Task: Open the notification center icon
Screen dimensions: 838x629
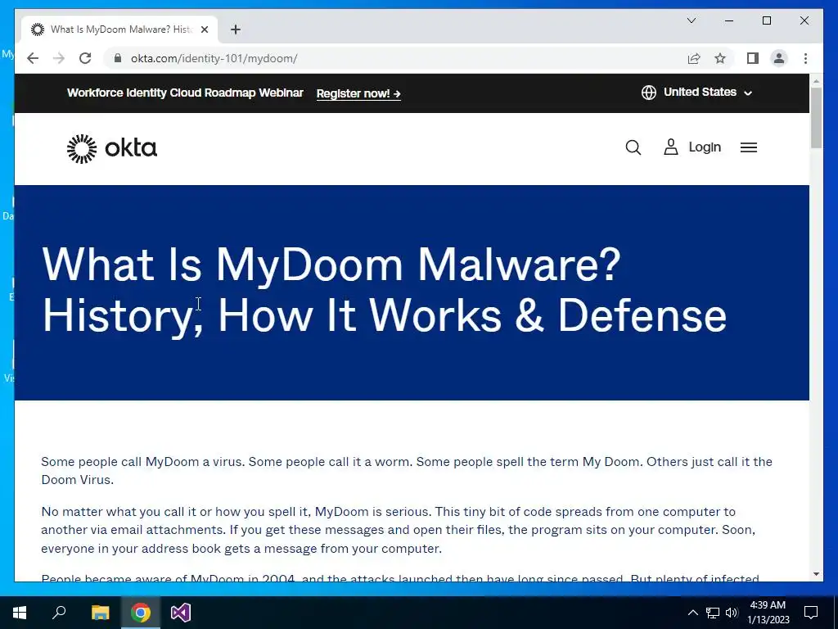Action: pyautogui.click(x=811, y=613)
